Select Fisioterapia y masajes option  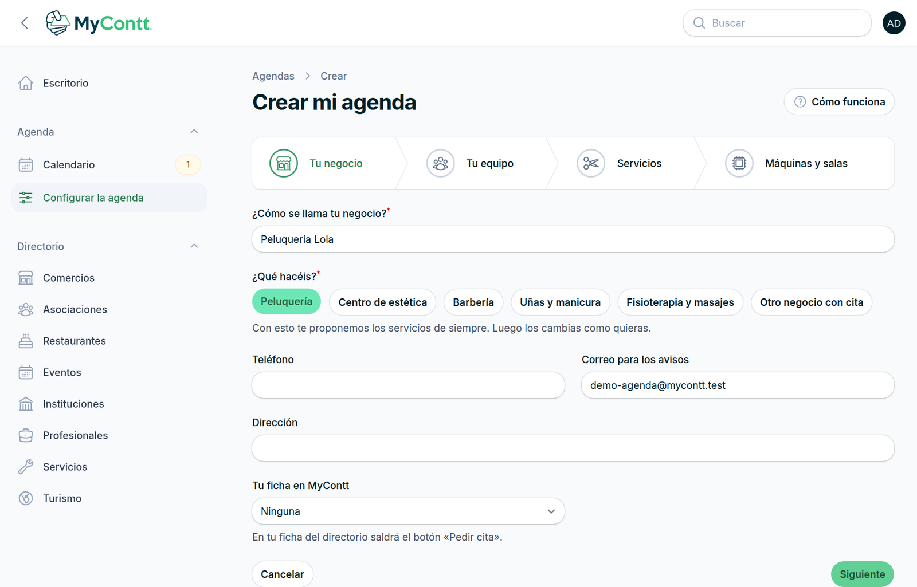680,302
